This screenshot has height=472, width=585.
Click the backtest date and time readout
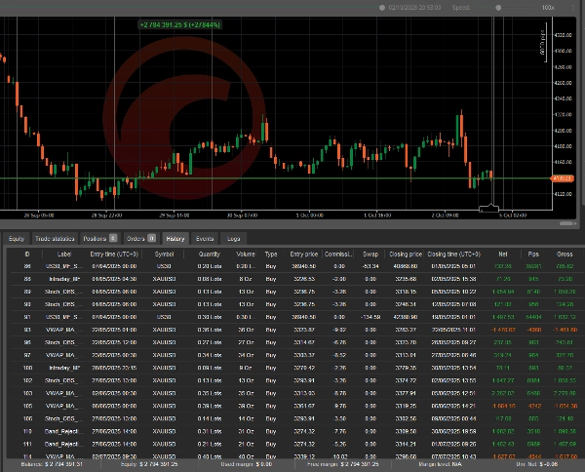point(414,8)
